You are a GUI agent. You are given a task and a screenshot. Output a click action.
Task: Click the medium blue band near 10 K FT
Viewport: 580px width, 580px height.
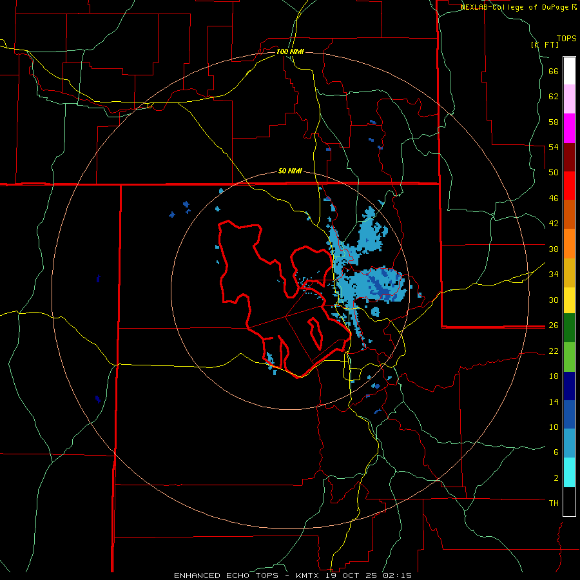tap(569, 414)
